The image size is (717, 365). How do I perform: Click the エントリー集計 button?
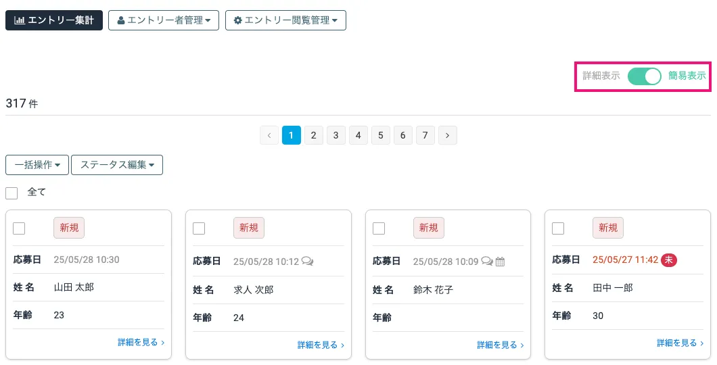(x=54, y=20)
